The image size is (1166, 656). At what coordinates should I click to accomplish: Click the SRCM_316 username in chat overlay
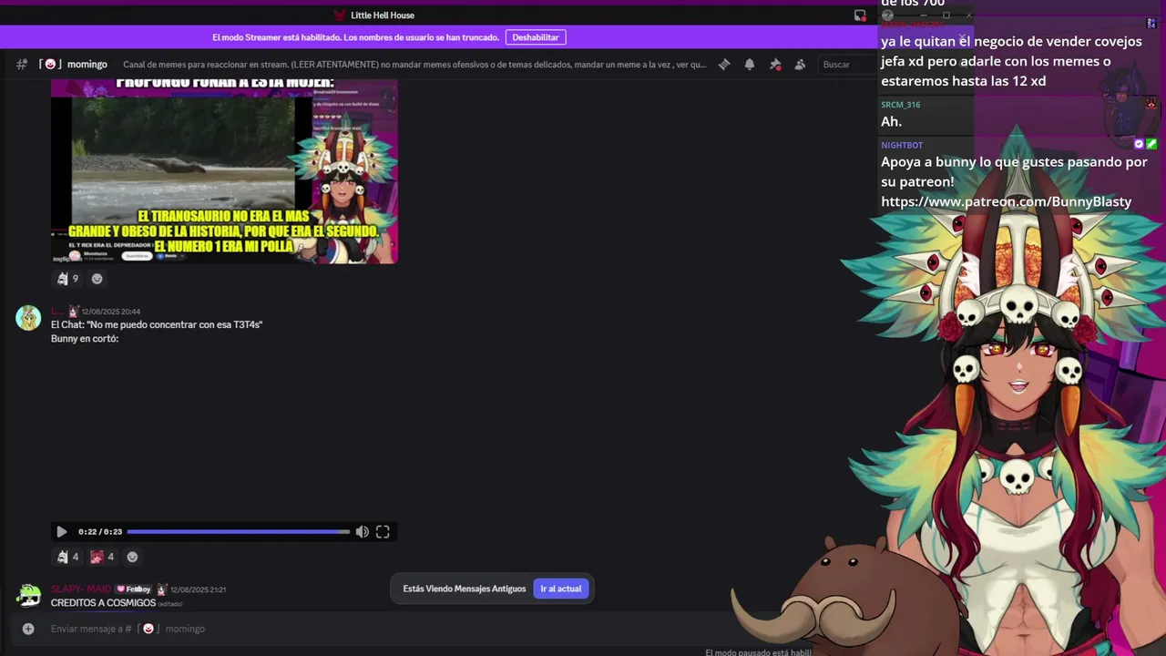tap(900, 105)
